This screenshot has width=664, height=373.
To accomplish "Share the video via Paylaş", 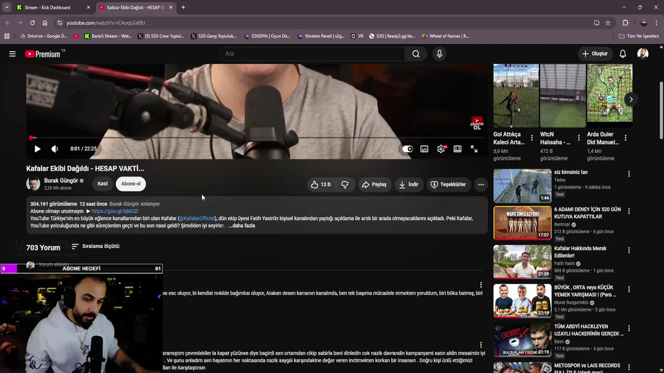I will [374, 184].
